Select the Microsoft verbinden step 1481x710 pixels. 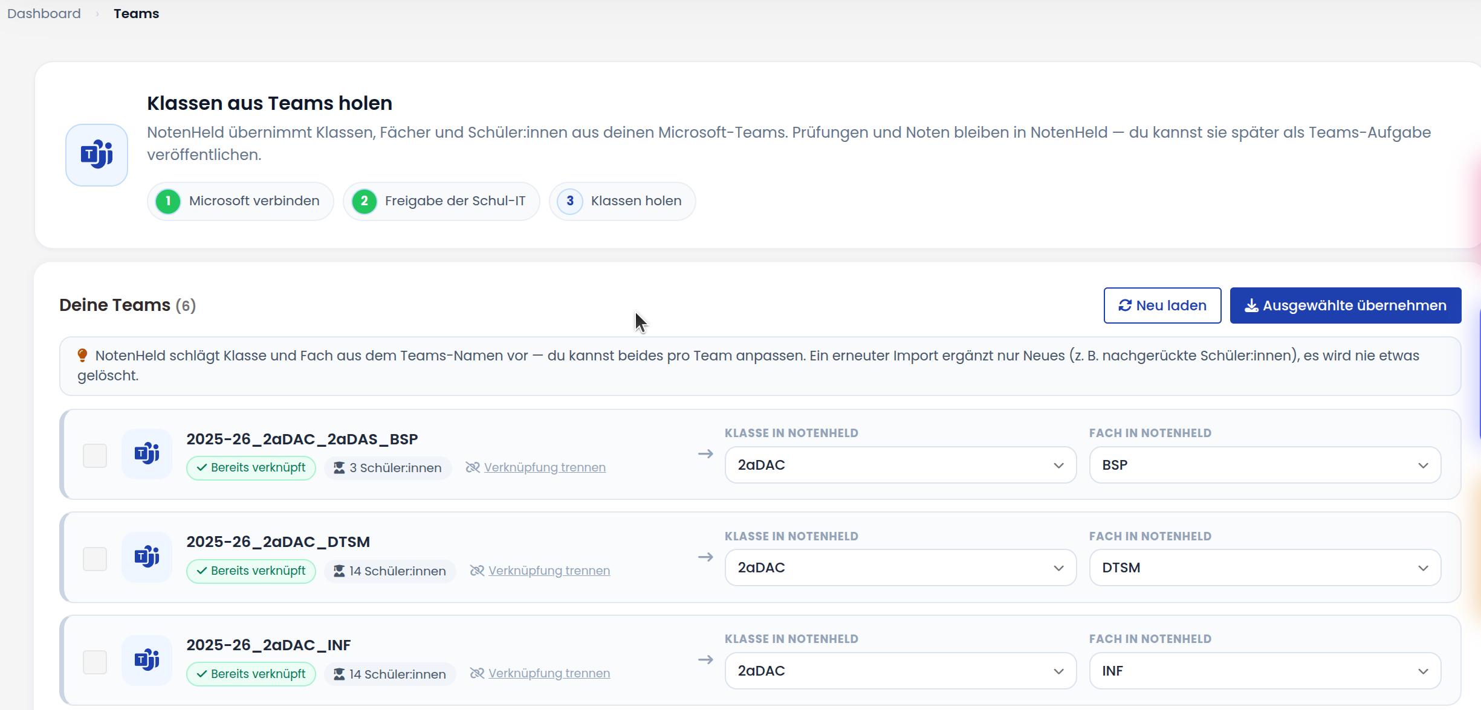[x=241, y=201]
